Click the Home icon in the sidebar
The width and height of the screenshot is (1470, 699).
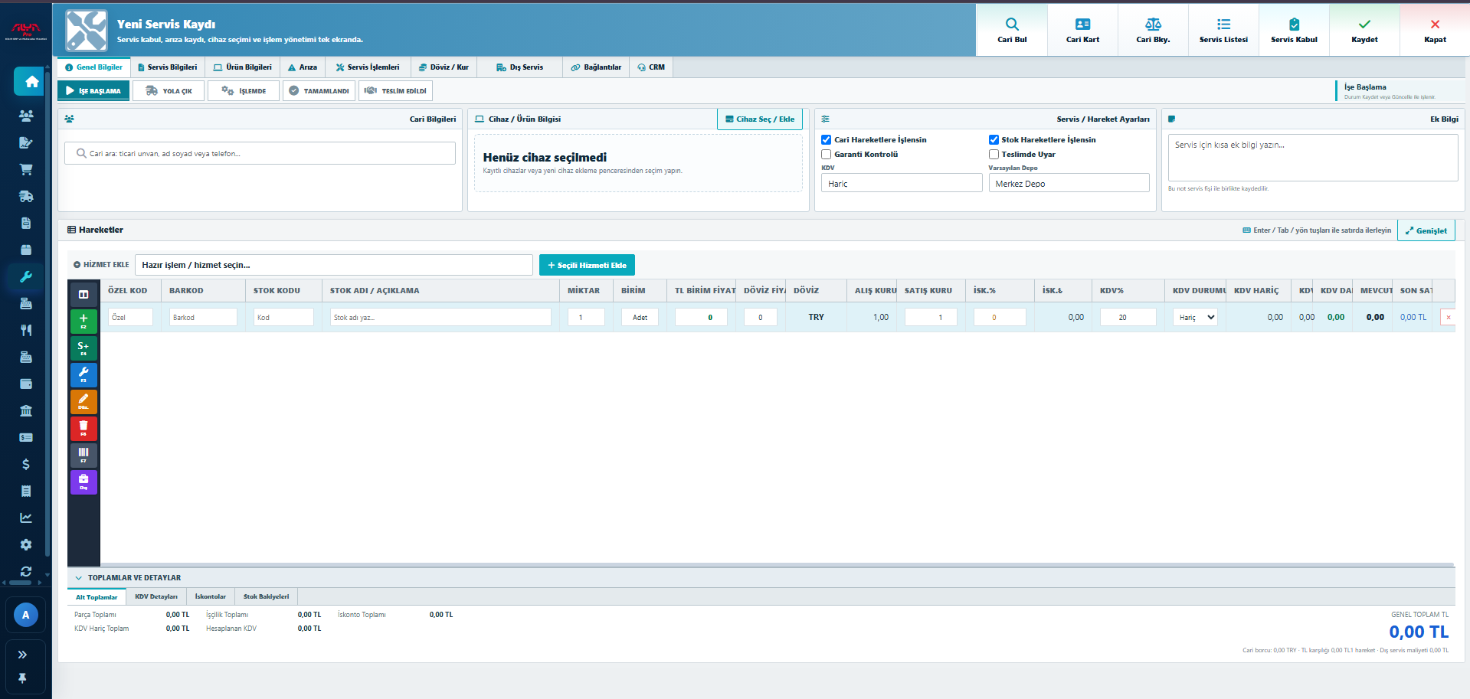point(32,81)
